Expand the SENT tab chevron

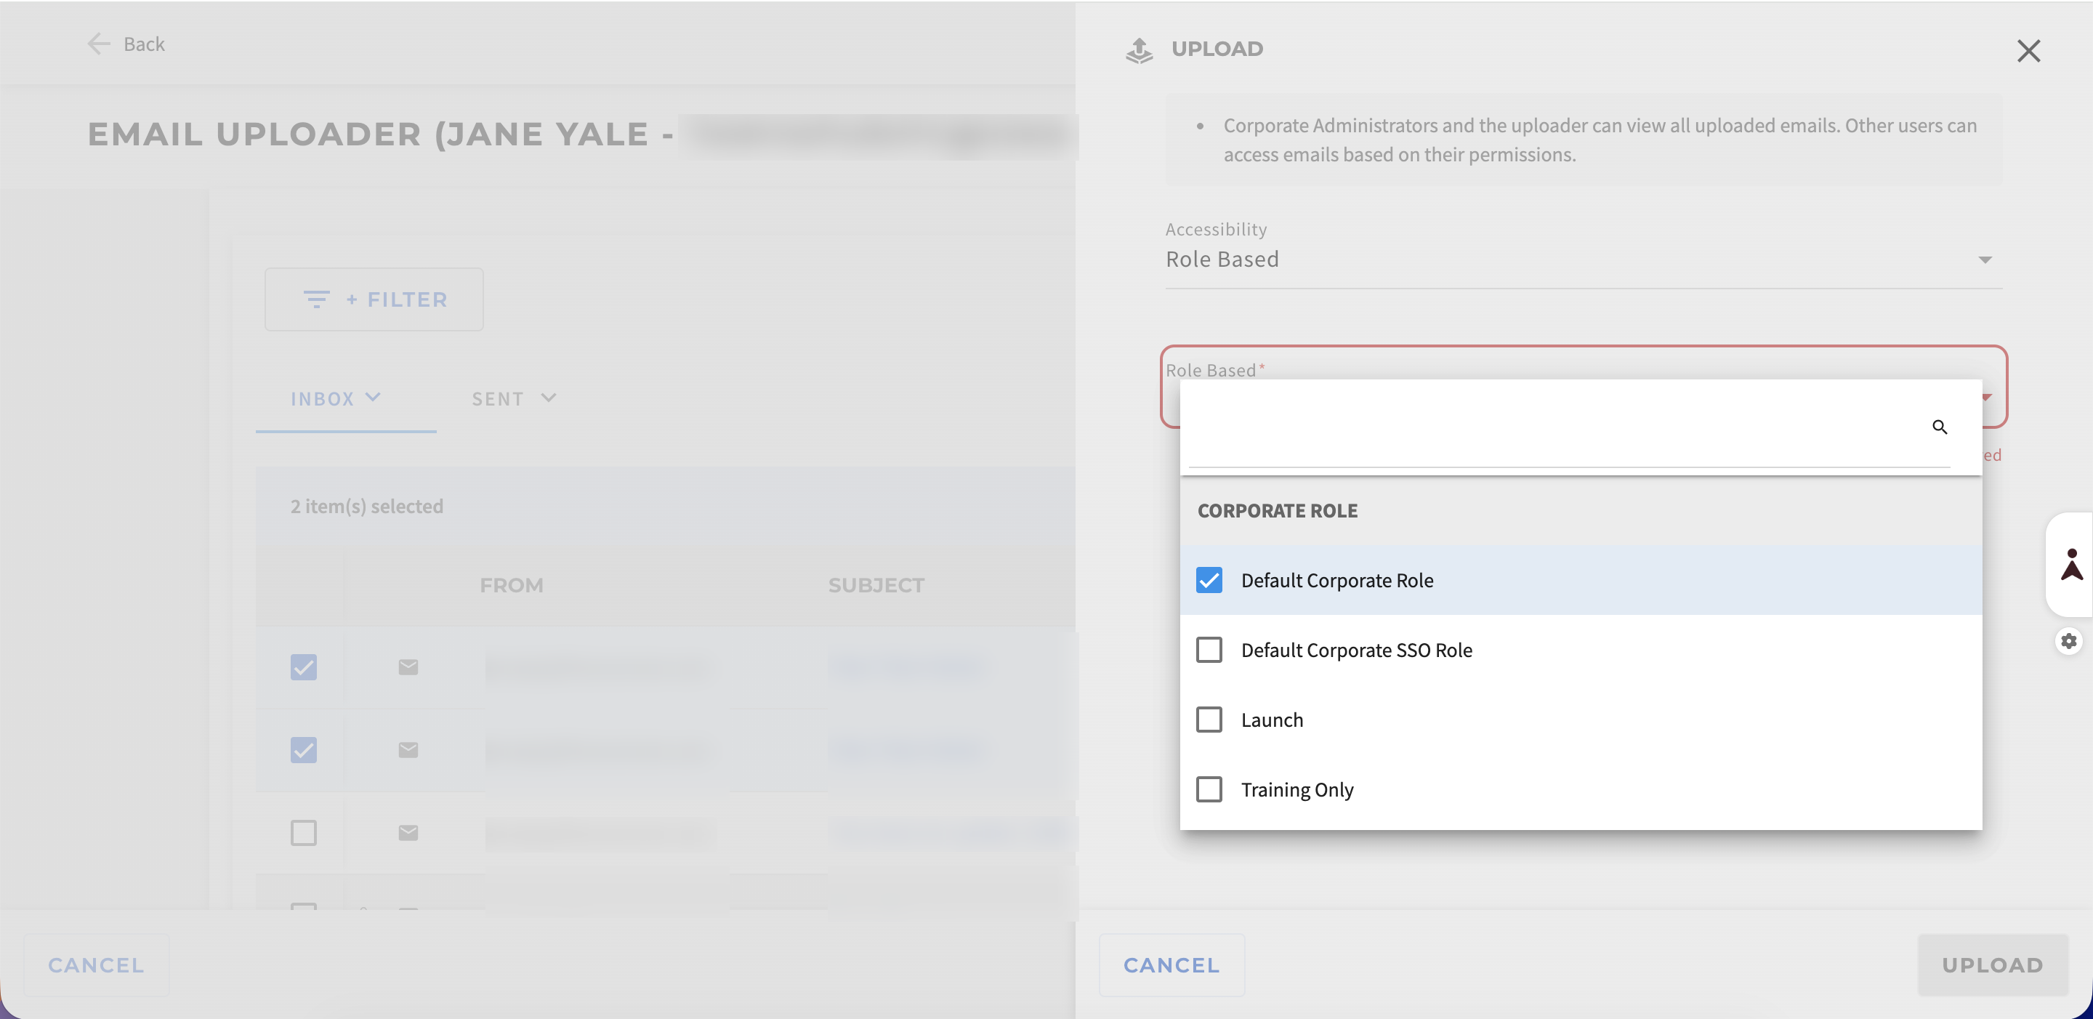click(x=549, y=398)
